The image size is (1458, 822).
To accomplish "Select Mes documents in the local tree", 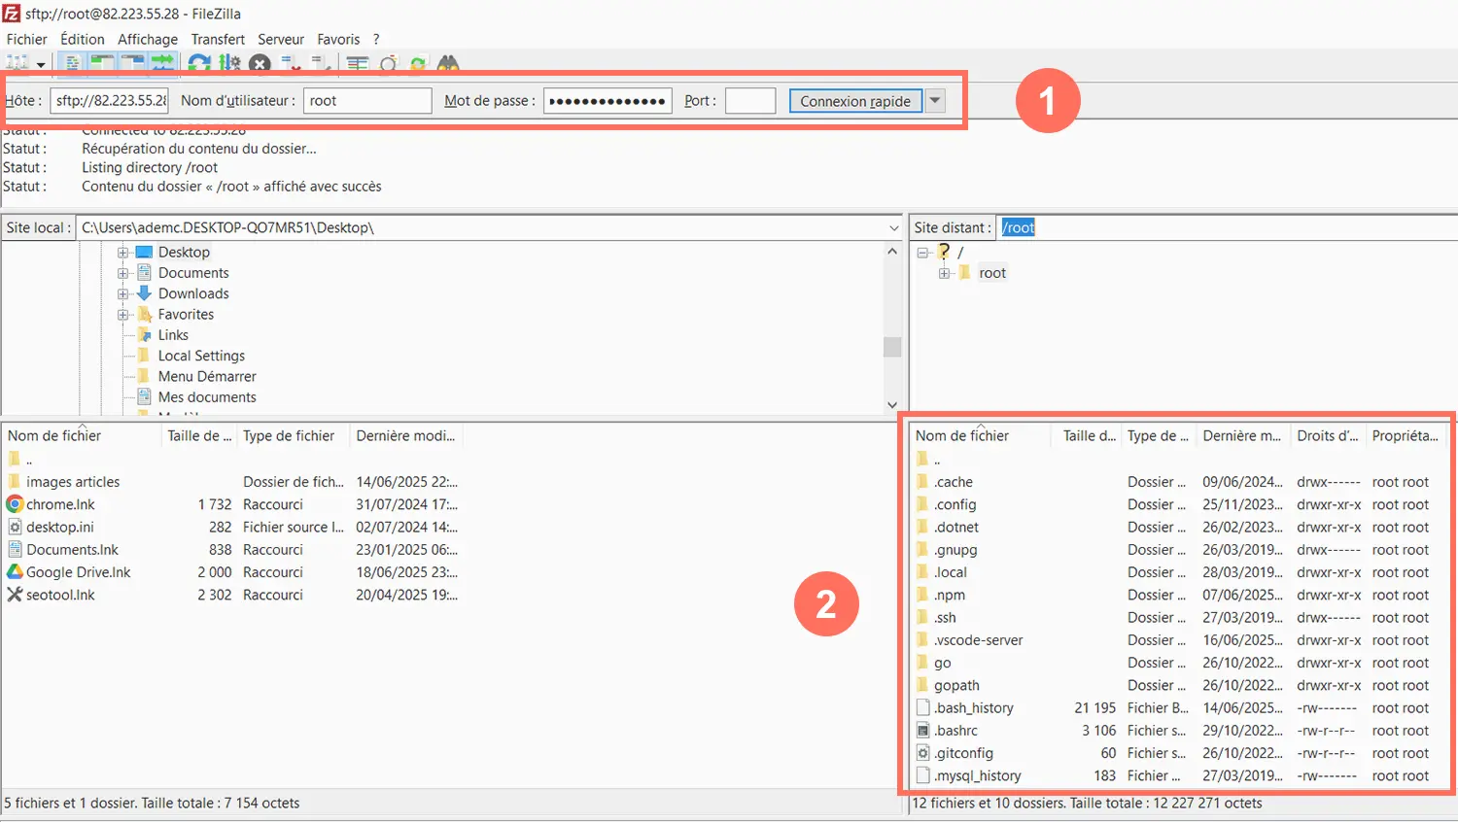I will click(207, 397).
